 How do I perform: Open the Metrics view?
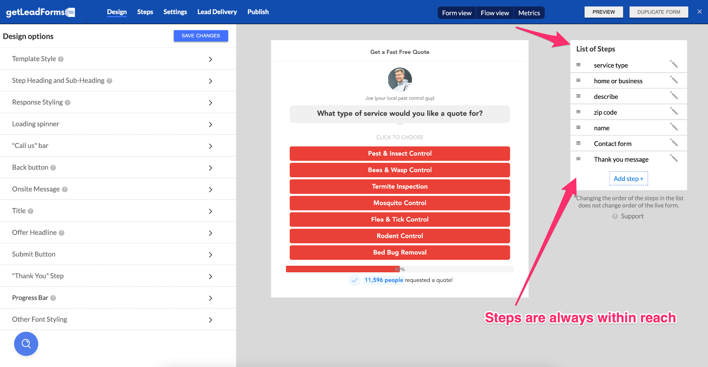529,13
